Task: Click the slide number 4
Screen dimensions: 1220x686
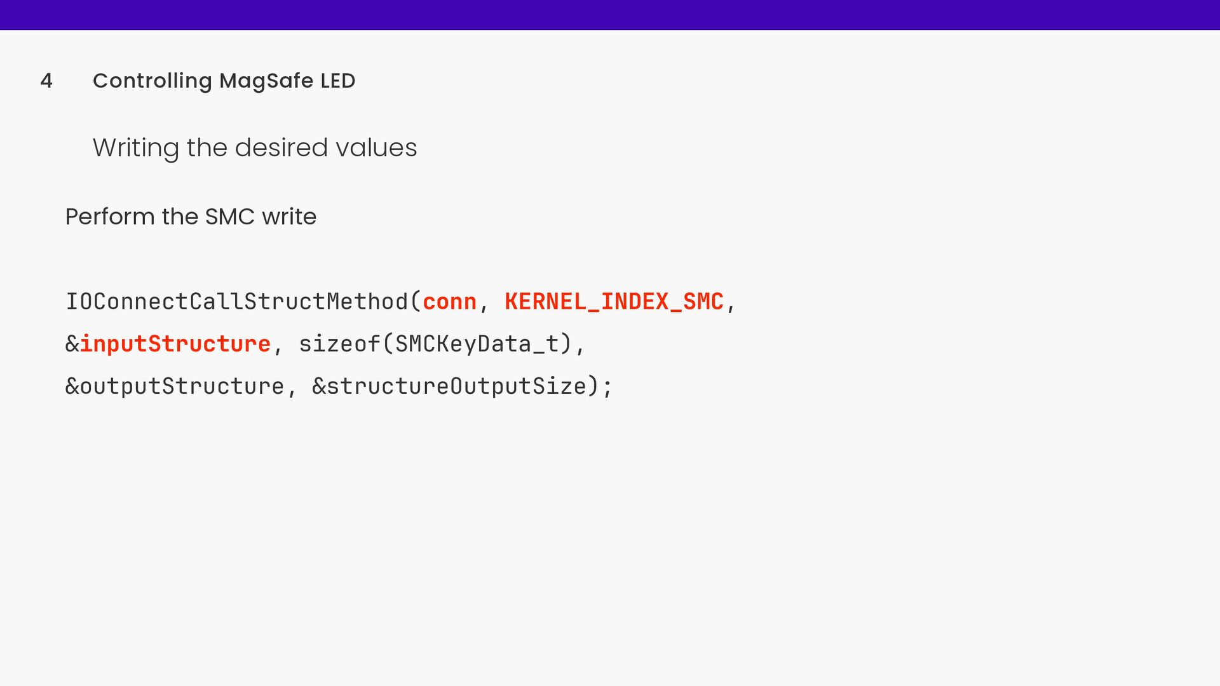Action: pyautogui.click(x=46, y=81)
